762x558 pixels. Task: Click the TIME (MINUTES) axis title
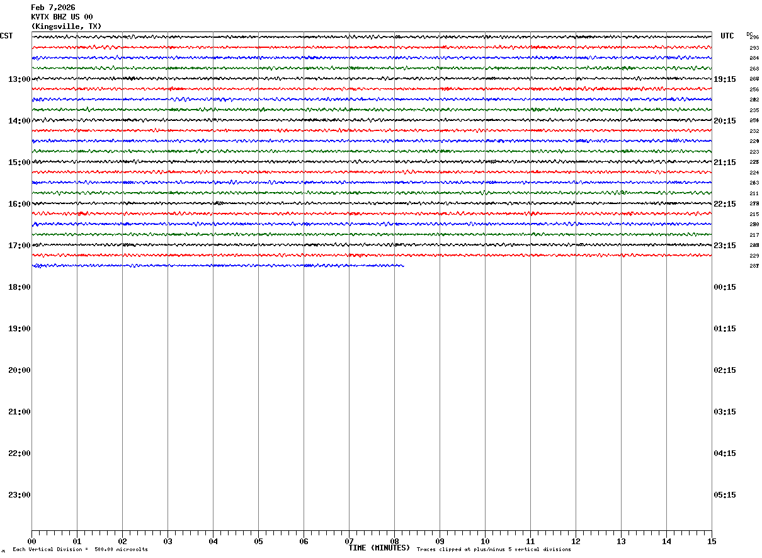tap(379, 548)
